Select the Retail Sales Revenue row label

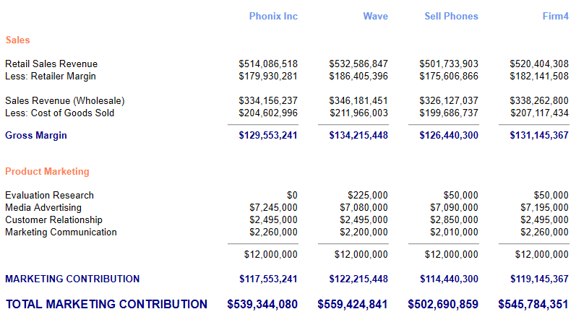(51, 64)
